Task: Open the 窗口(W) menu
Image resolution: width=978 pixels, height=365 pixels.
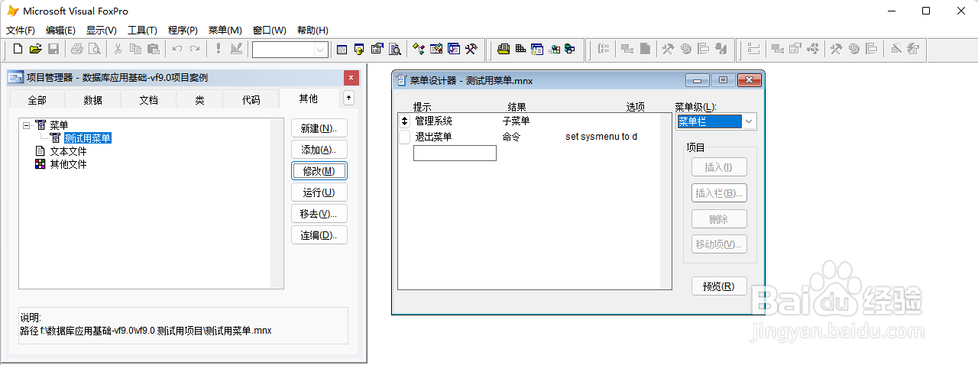Action: 269,31
